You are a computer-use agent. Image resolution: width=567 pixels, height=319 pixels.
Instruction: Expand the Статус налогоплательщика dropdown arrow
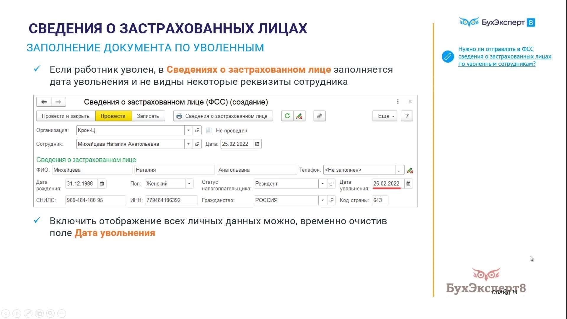click(322, 183)
